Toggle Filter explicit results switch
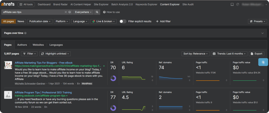The height and width of the screenshot is (113, 269). pyautogui.click(x=123, y=21)
